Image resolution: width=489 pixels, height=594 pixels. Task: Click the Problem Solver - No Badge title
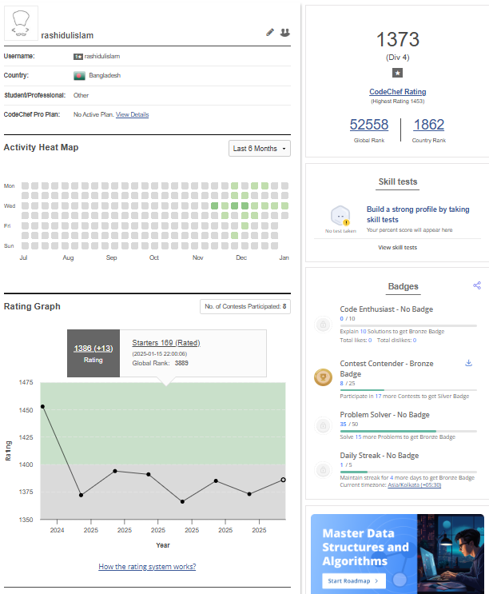pyautogui.click(x=384, y=415)
